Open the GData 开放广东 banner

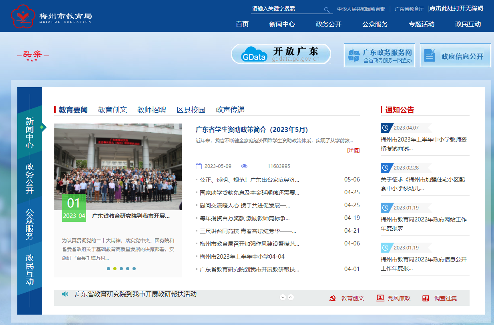click(281, 54)
